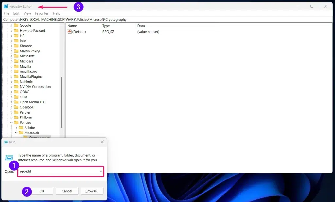335x202 pixels.
Task: Select the ODBC folder icon
Action: [x=16, y=92]
